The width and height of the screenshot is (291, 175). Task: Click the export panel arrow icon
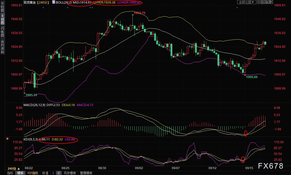[271, 2]
